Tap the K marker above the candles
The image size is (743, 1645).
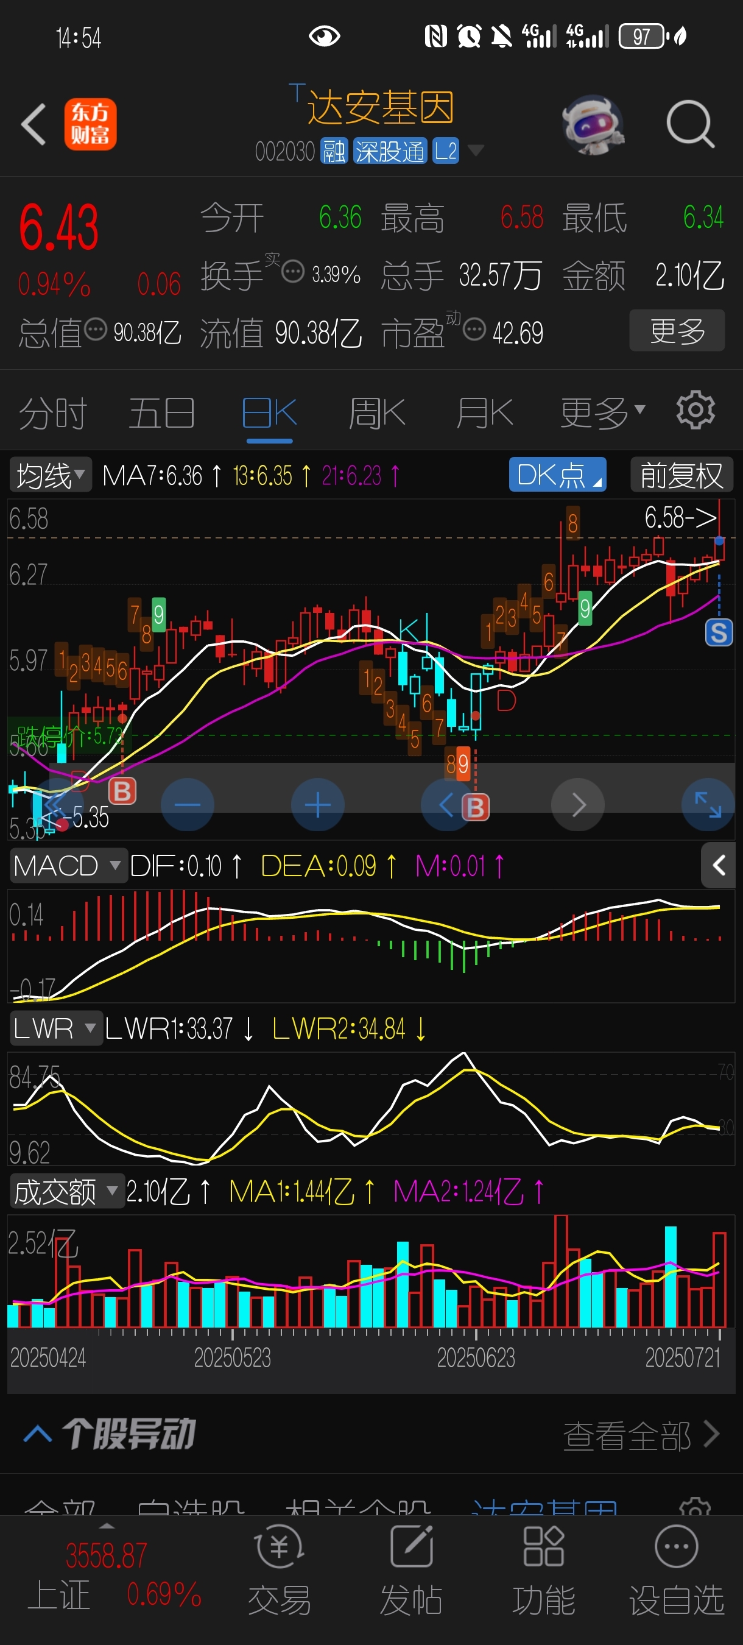(x=409, y=631)
